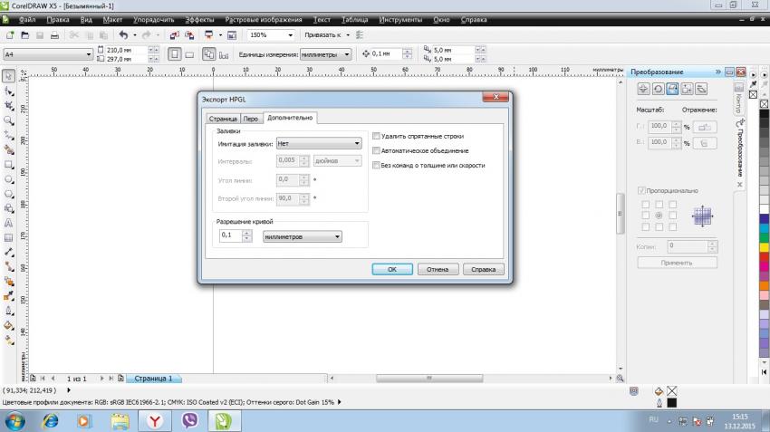Enable 'Удалить спрятанные строки' checkbox
Screen dimensions: 770x432
coord(377,135)
